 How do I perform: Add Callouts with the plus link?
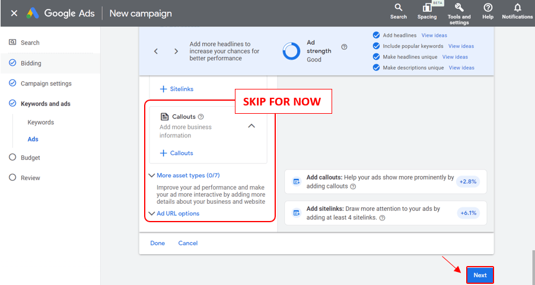coord(176,153)
